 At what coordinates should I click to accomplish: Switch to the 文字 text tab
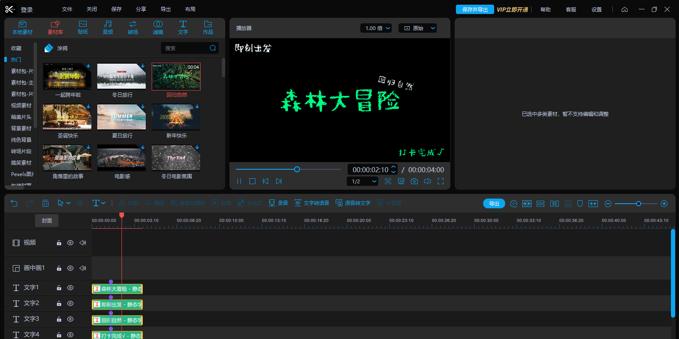183,28
